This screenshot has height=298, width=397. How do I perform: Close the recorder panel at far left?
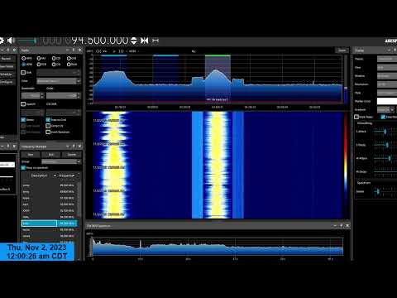click(14, 50)
